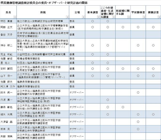Viewport: 161px width, 140px height.
Task: Click 基本調査 circle in 明石 真言 row
Action: tap(93, 21)
